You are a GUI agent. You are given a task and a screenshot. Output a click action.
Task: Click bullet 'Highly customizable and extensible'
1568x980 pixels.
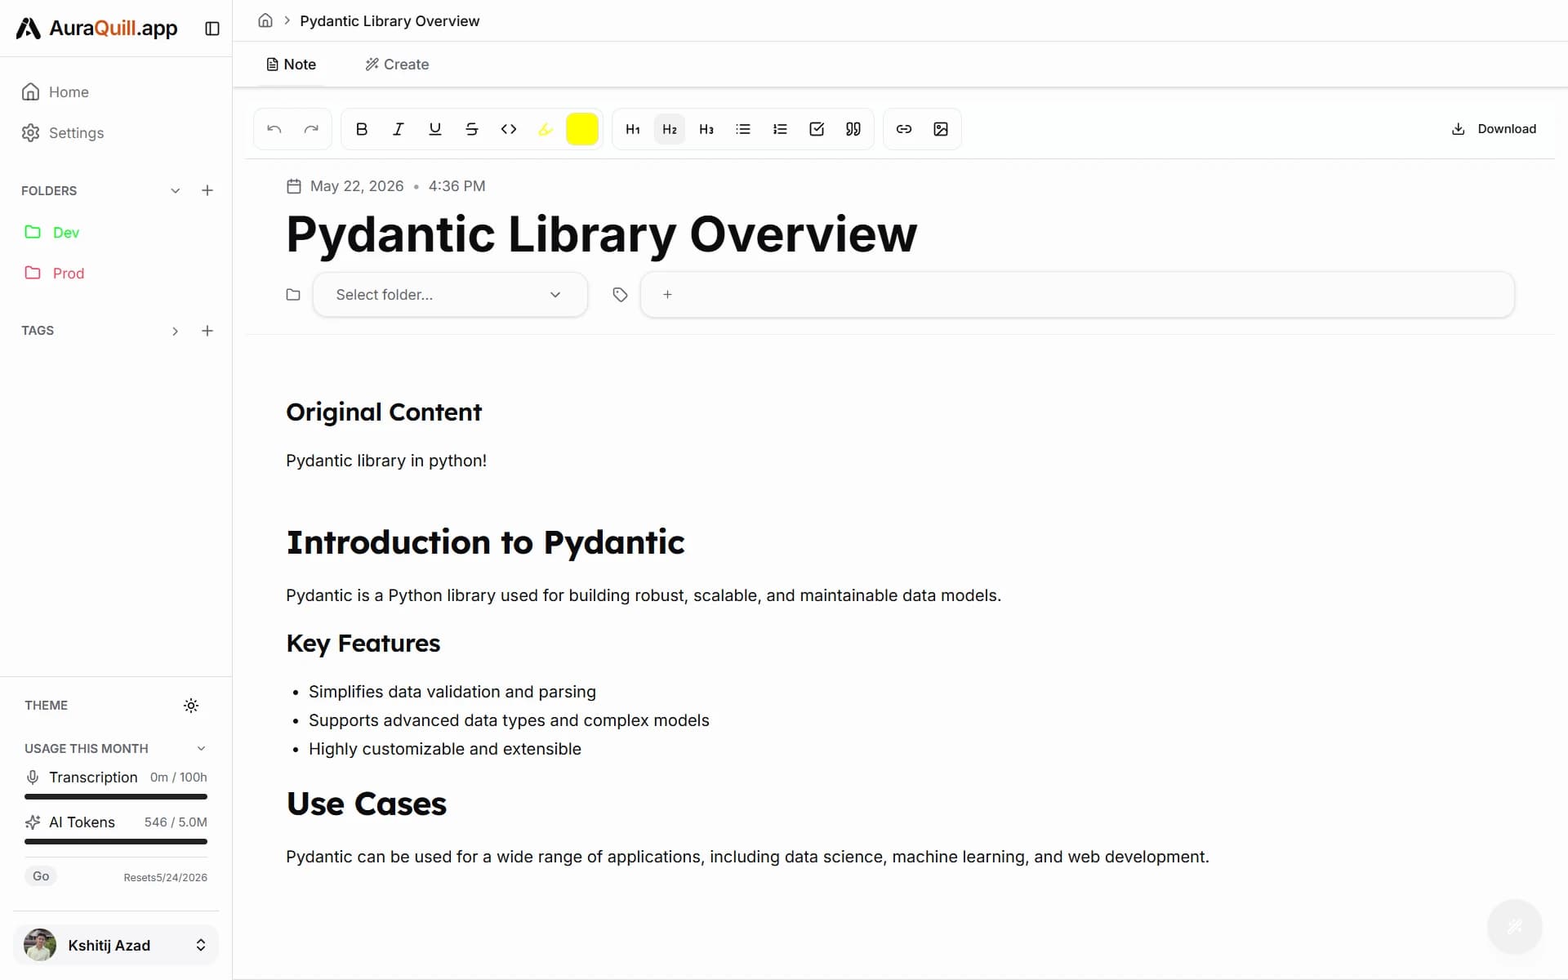click(x=445, y=749)
